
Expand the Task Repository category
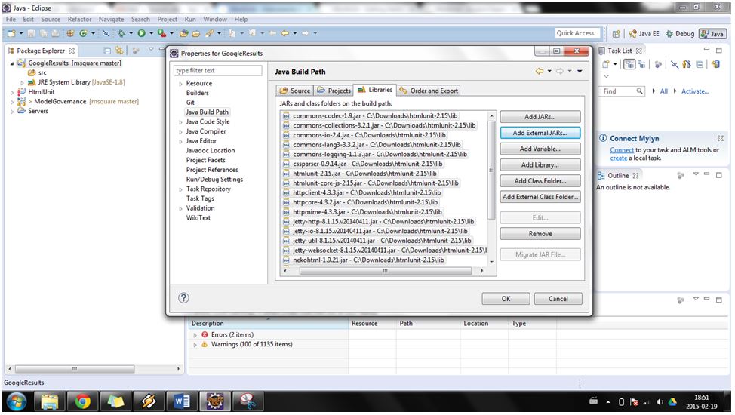(x=180, y=189)
